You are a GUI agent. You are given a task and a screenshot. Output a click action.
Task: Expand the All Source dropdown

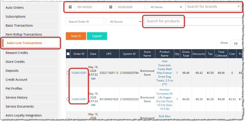[124, 22]
